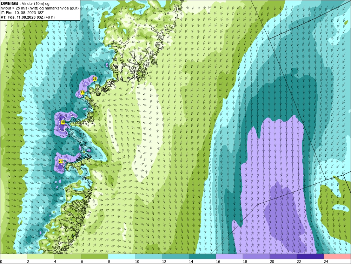Click the yellow gust label 28
Screen dimensions: 351x264
[60, 161]
